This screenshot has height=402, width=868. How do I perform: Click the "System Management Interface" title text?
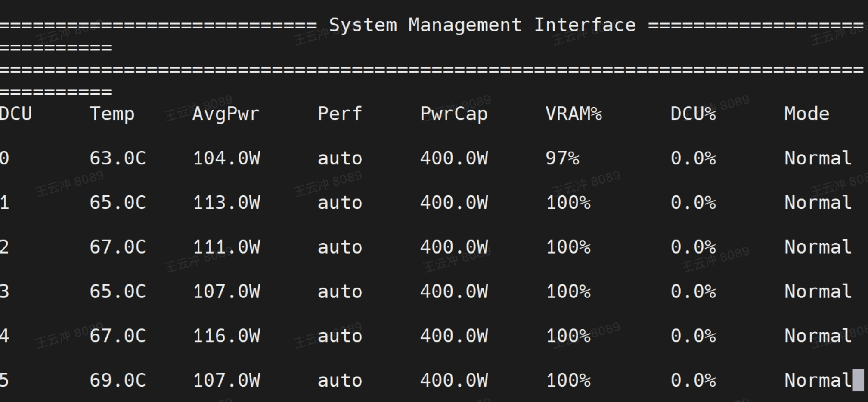pyautogui.click(x=482, y=25)
